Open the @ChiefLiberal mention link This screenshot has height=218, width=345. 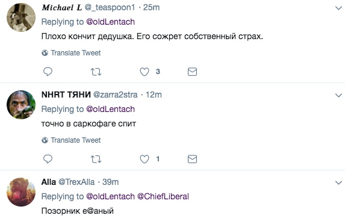(163, 196)
